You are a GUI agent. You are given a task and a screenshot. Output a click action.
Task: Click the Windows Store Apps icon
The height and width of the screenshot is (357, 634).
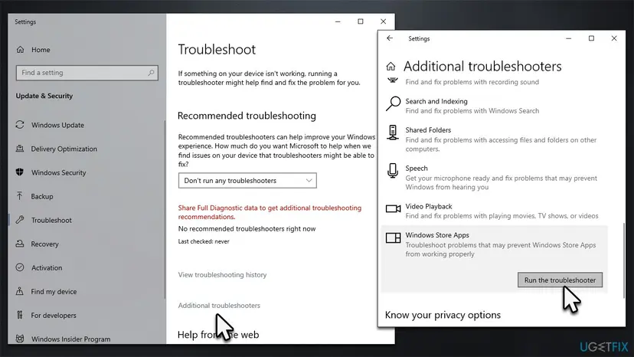point(393,237)
